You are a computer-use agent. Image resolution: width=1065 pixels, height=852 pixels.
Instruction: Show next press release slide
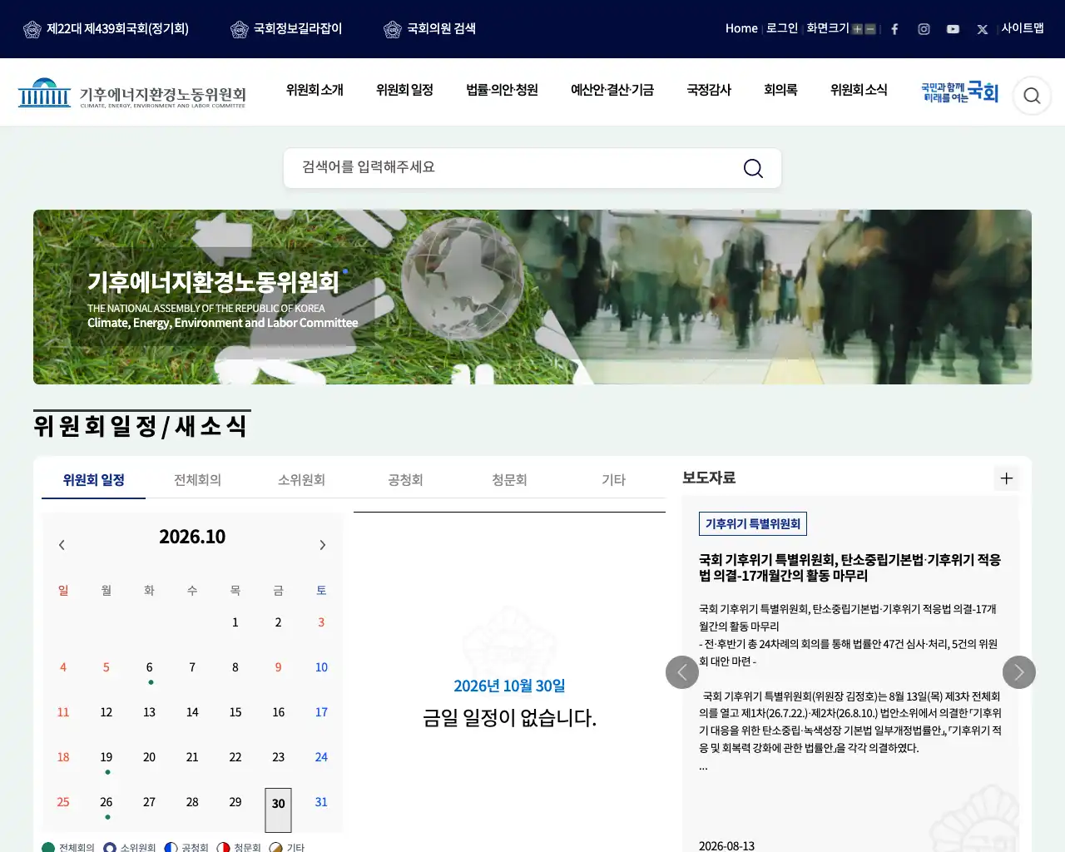(1019, 672)
